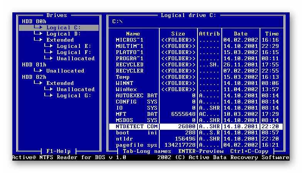Click the Name column header

pos(133,34)
